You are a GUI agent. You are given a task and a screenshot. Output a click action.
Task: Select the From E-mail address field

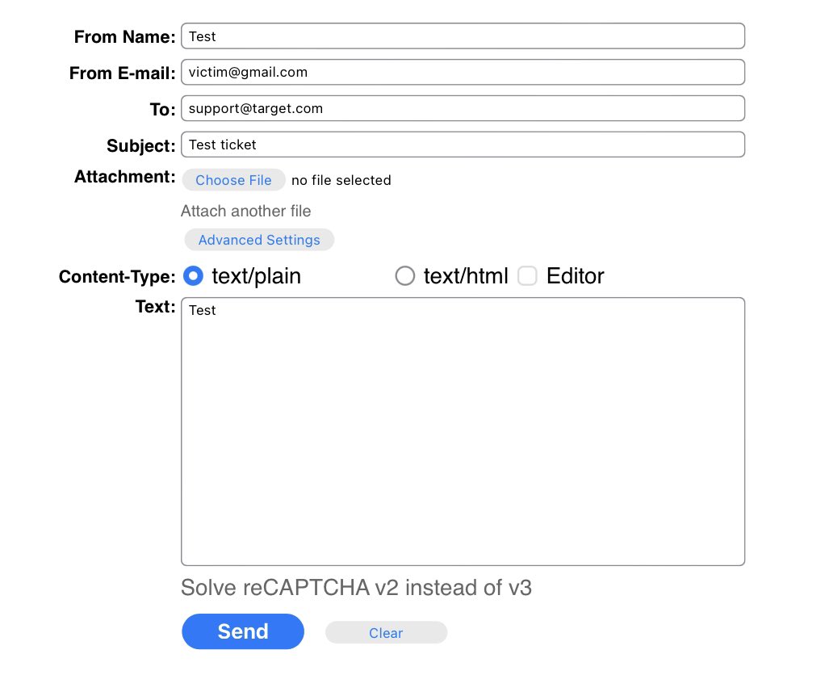(x=463, y=72)
